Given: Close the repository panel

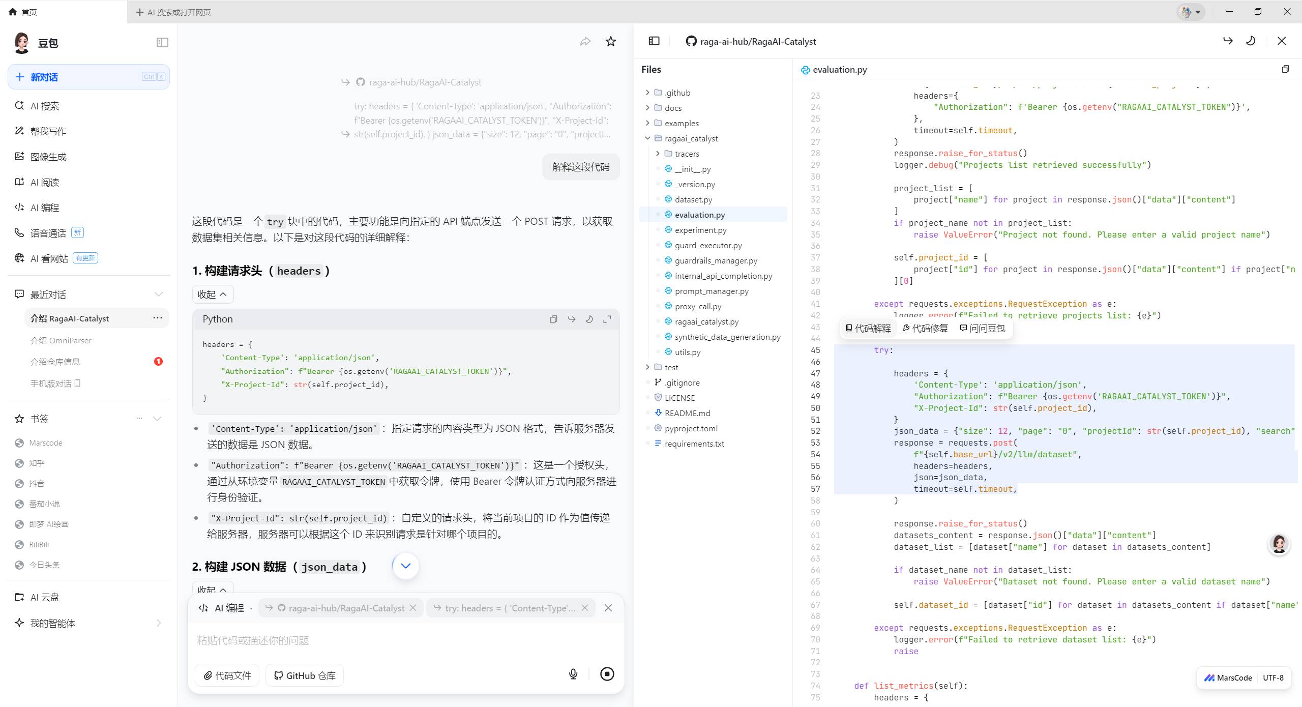Looking at the screenshot, I should tap(1282, 41).
